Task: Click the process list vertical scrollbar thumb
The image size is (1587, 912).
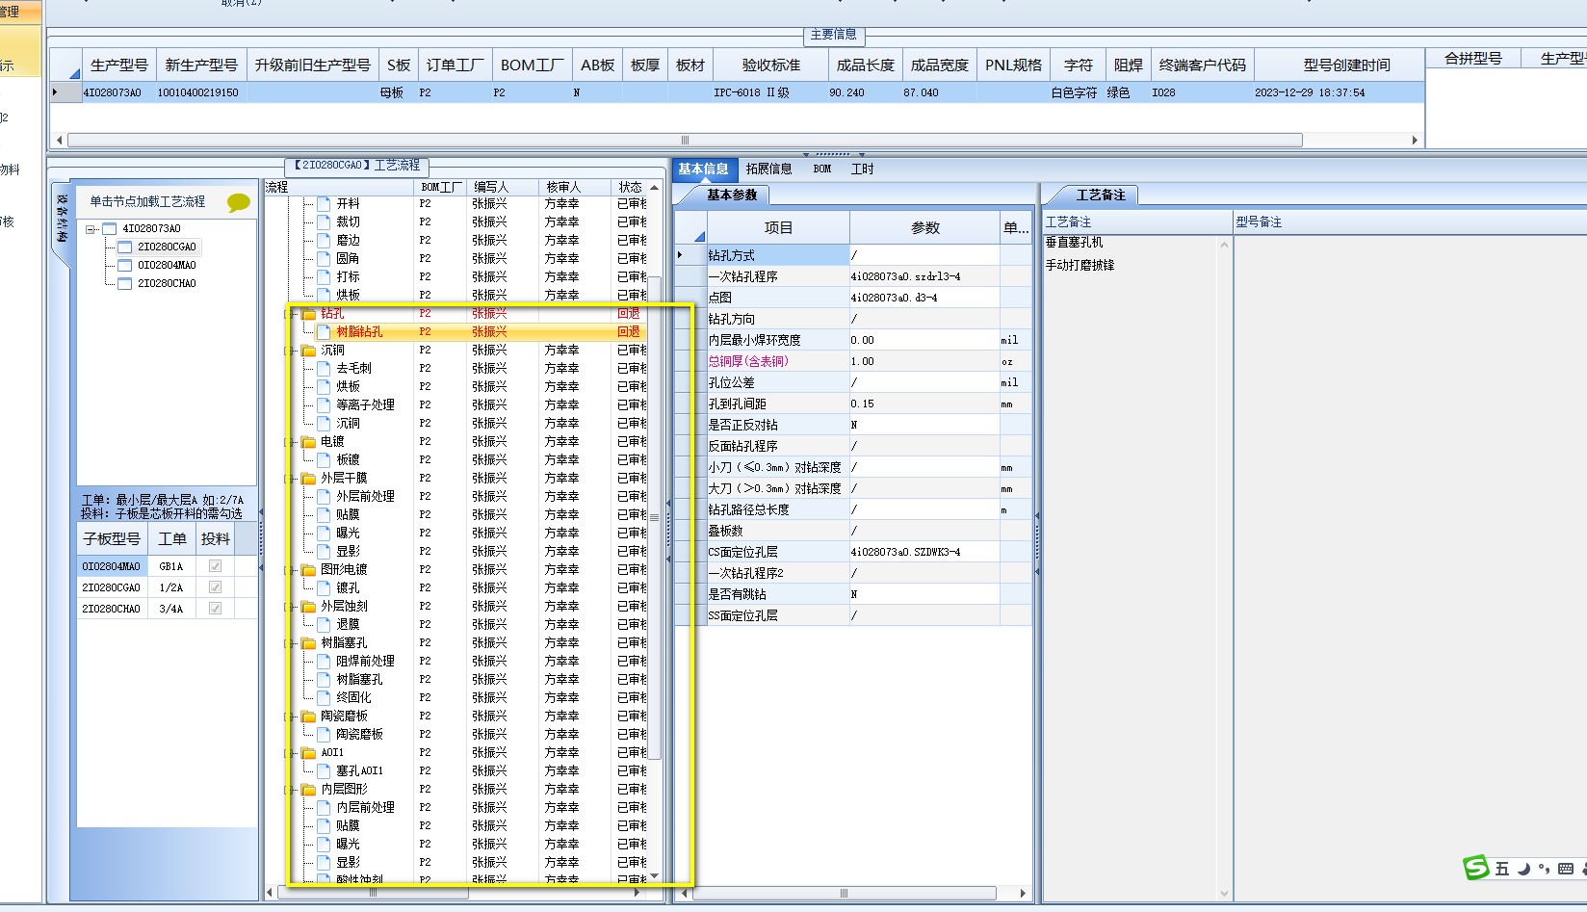Action: [x=655, y=517]
